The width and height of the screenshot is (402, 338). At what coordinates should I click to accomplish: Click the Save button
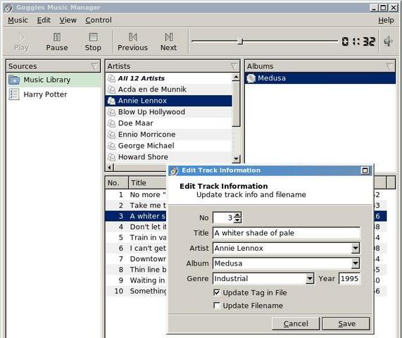[346, 324]
